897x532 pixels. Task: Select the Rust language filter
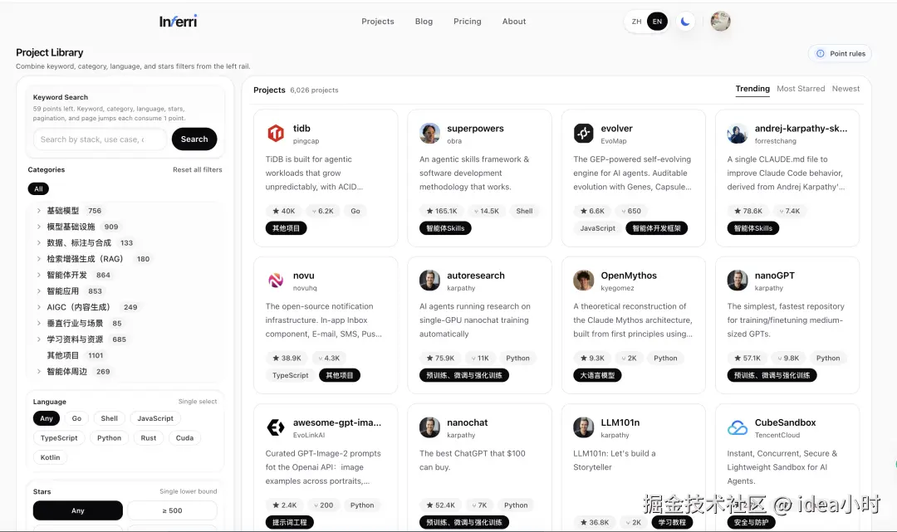coord(148,437)
